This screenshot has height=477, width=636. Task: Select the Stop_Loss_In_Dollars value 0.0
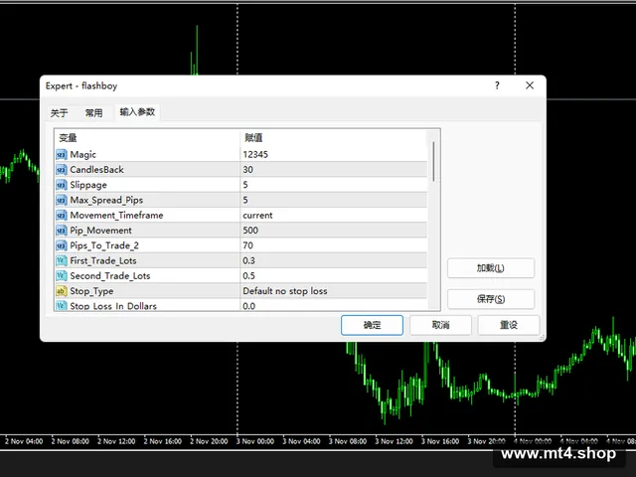[334, 305]
